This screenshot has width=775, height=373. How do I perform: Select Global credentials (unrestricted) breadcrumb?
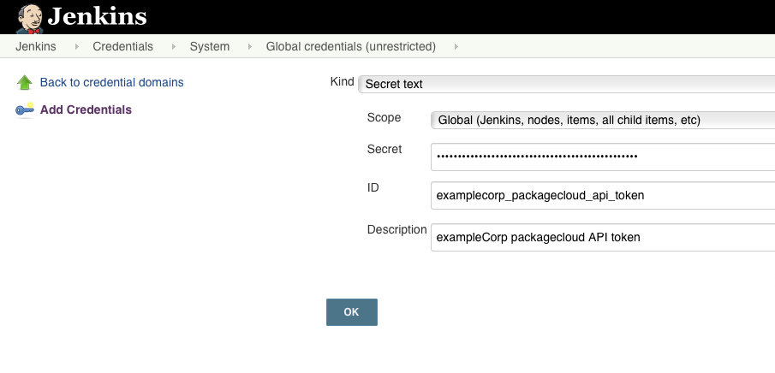pos(351,46)
